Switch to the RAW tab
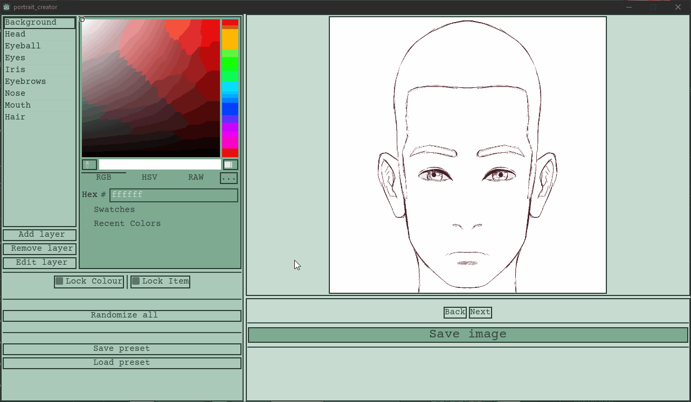 pyautogui.click(x=196, y=177)
